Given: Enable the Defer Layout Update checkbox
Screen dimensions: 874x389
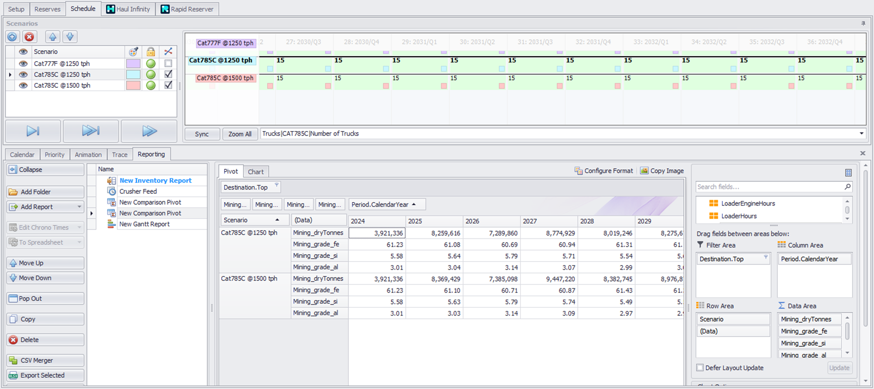Looking at the screenshot, I should (700, 368).
